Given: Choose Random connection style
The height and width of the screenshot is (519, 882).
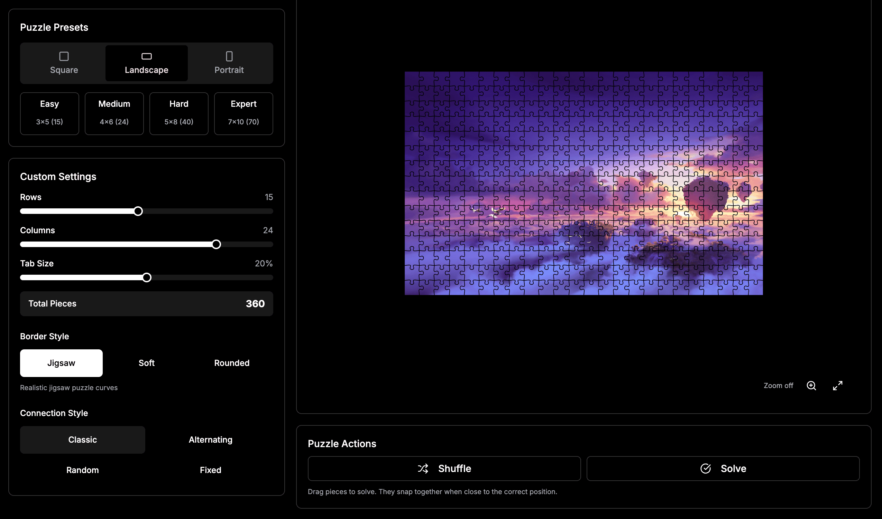Looking at the screenshot, I should [x=83, y=470].
